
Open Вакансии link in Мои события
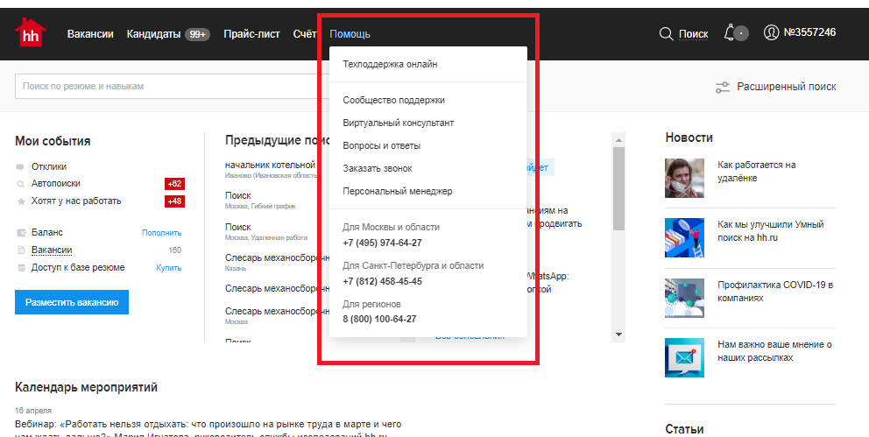pos(52,250)
